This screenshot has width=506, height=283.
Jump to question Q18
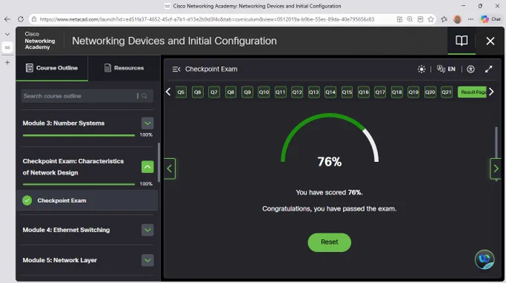point(397,92)
